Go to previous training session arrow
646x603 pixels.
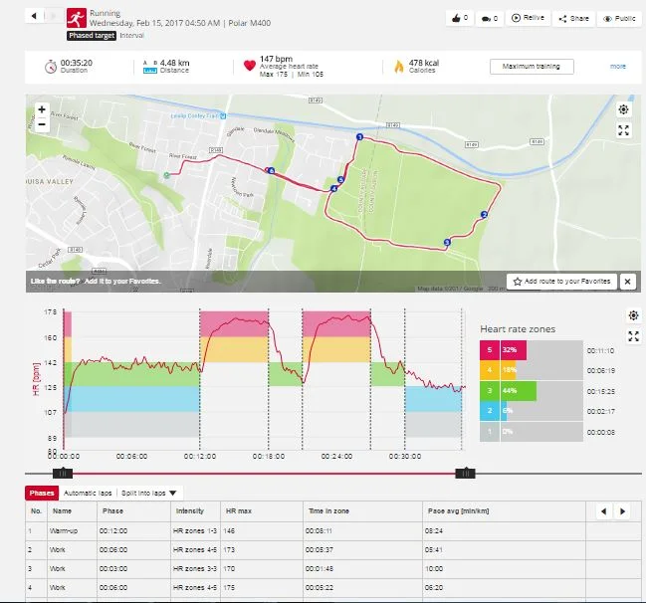tap(32, 17)
